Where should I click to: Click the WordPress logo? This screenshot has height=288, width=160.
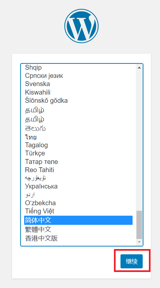(81, 26)
